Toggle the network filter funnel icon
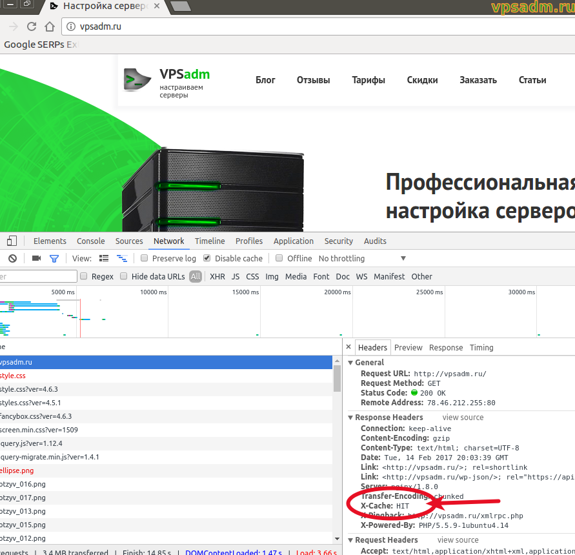The image size is (575, 555). [x=54, y=259]
